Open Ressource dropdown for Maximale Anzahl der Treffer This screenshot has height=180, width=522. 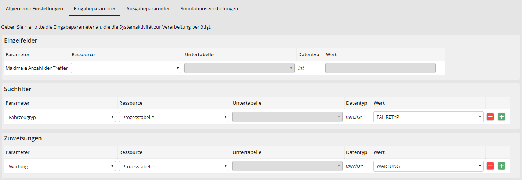coord(126,68)
